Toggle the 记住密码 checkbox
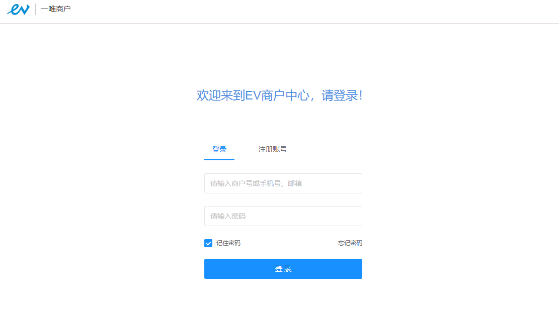Viewport: 559px width, 314px height. 208,243
